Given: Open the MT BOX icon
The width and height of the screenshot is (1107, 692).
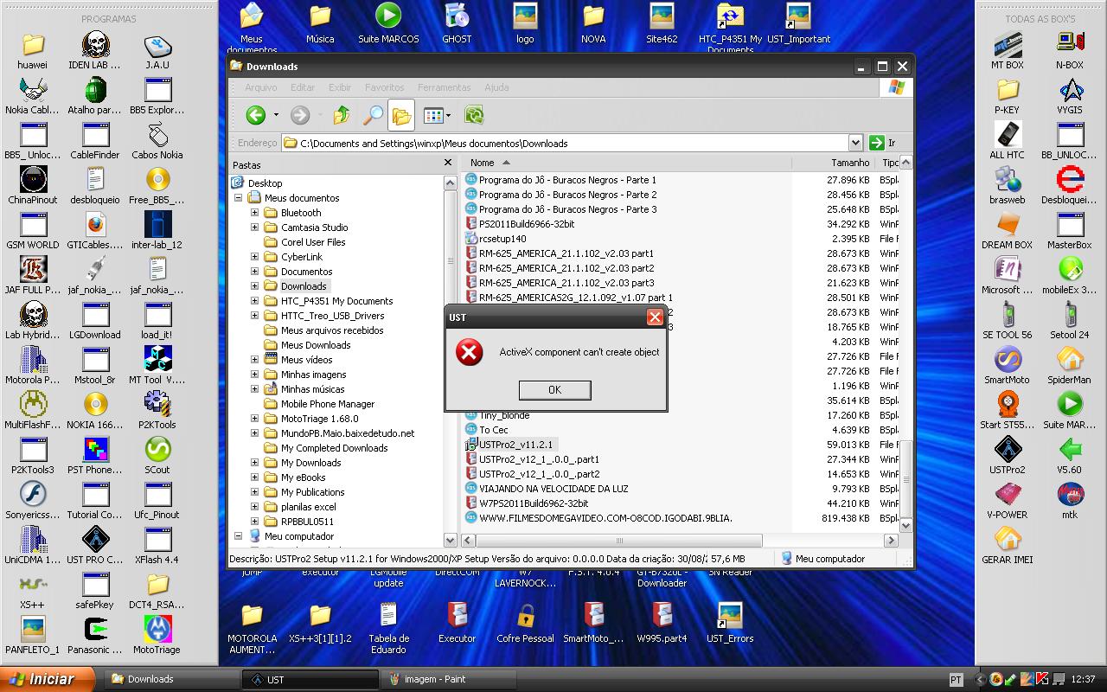Looking at the screenshot, I should pyautogui.click(x=1008, y=50).
